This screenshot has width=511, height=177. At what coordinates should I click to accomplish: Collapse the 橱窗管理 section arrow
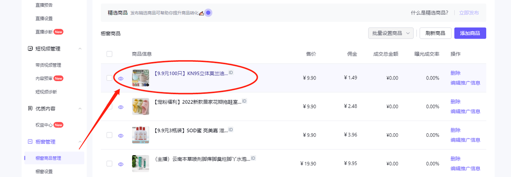tap(80, 142)
